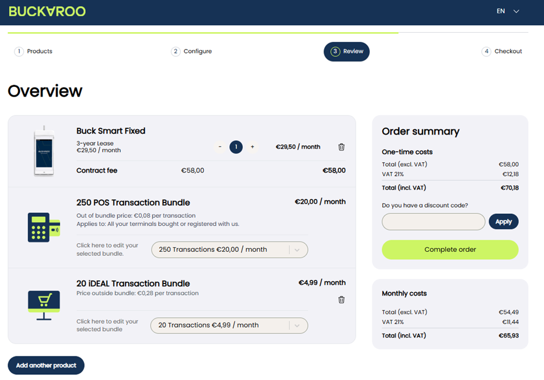Remove the 20 iDEAL Transaction Bundle via trash icon
The image size is (544, 380).
pyautogui.click(x=341, y=300)
